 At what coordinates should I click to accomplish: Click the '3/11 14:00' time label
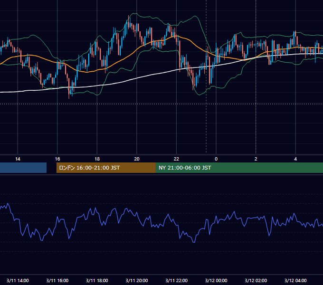(x=18, y=280)
